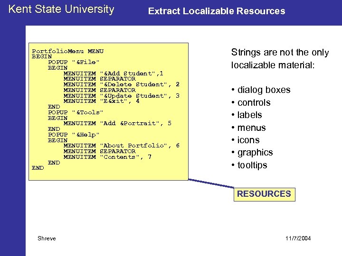Click the labels bullet
Viewport: 342px width, 256px height.
[247, 115]
